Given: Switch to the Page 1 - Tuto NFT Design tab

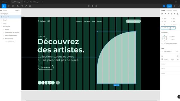Looking at the screenshot, I should pos(31,2).
